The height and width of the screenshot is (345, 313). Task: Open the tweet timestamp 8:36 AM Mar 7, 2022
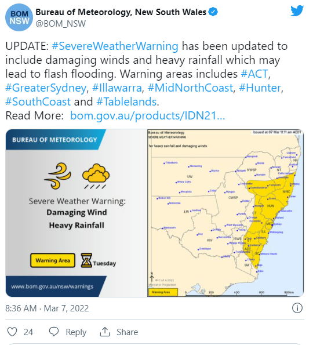pos(47,308)
